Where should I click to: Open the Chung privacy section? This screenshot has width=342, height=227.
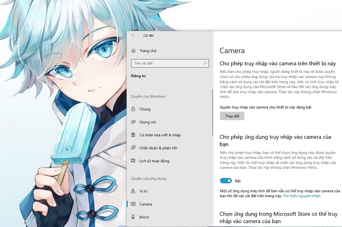145,109
